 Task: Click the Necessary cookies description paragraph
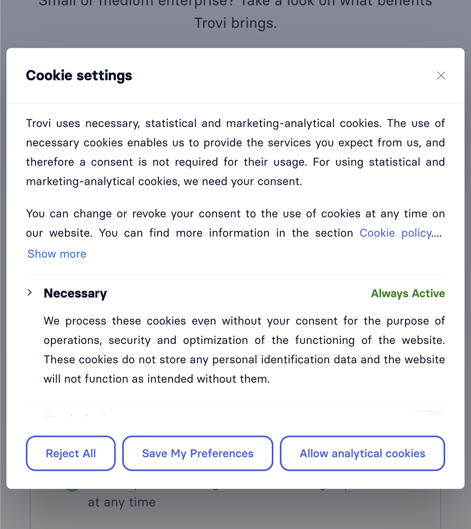(x=244, y=350)
